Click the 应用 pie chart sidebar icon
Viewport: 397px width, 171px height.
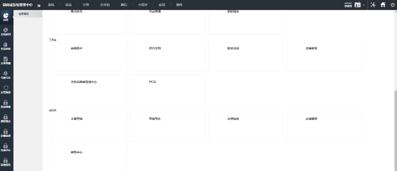pos(6,16)
